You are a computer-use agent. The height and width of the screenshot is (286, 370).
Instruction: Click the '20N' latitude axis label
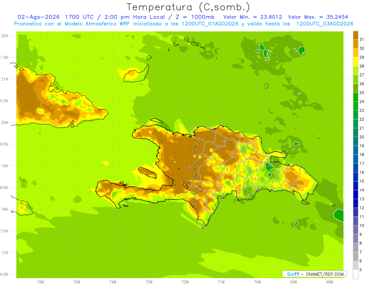pos(4,122)
